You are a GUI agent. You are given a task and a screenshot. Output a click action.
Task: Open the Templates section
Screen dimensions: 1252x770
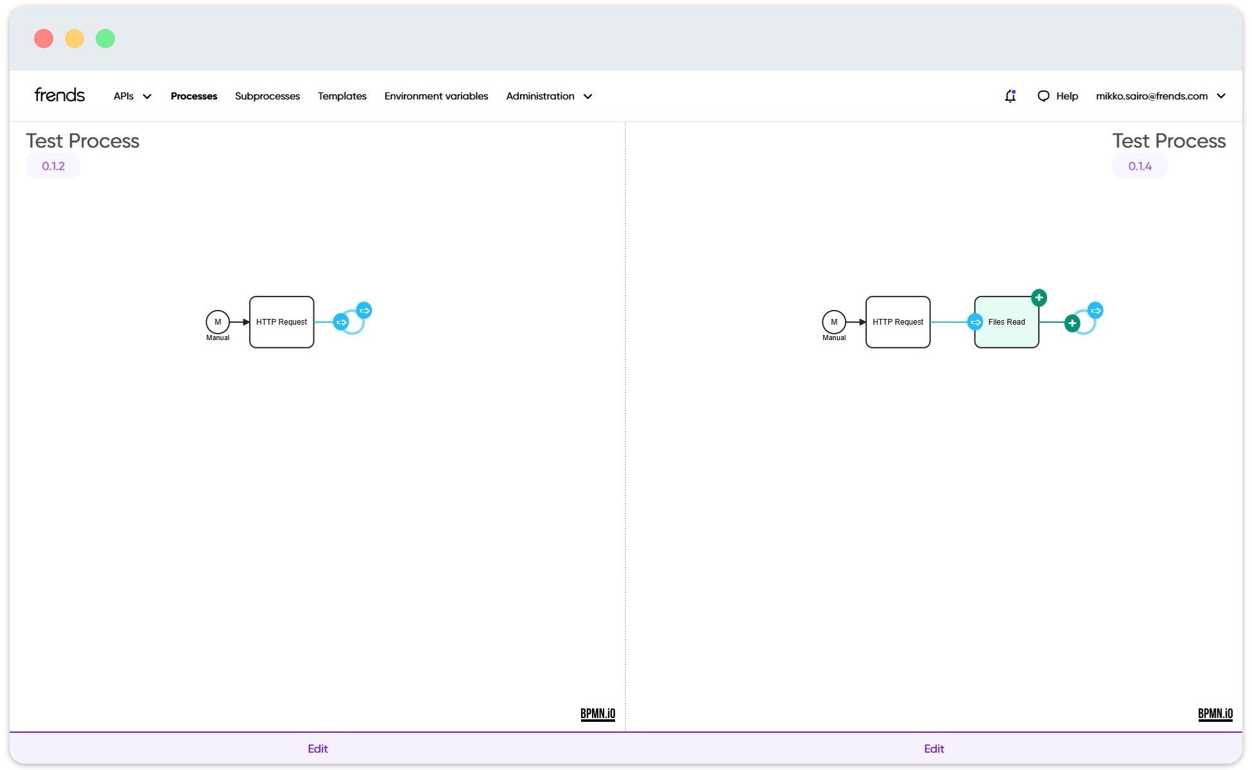(342, 96)
